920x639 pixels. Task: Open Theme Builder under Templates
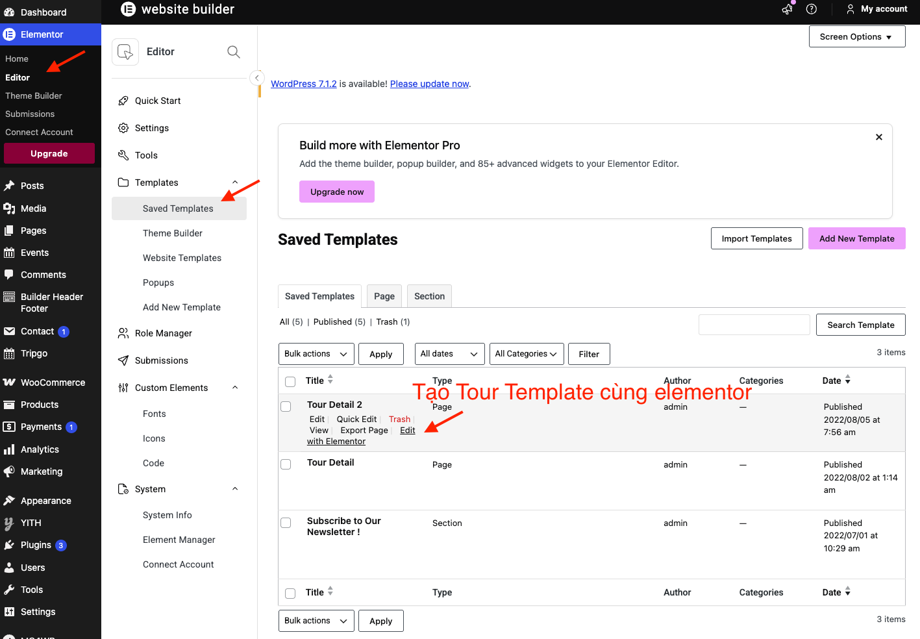point(173,233)
